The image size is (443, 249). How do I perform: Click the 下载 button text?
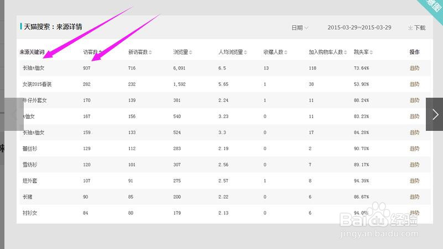click(420, 28)
